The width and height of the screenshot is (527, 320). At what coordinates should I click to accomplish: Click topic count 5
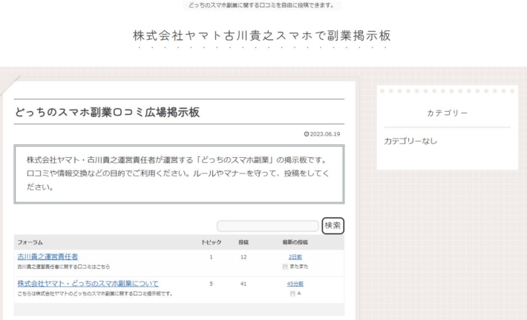211,284
